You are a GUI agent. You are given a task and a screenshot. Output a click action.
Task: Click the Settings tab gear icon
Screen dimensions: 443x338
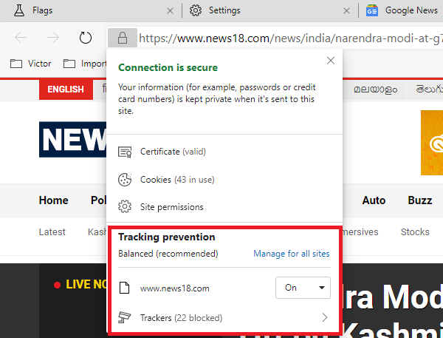[x=196, y=10]
